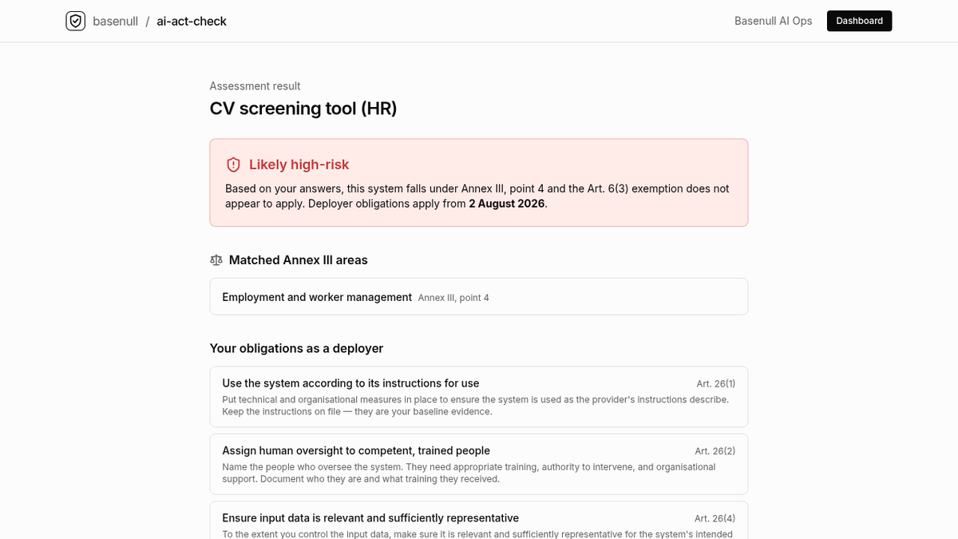Viewport: 958px width, 539px height.
Task: Click the Art. 26(4) reference
Action: click(x=715, y=518)
